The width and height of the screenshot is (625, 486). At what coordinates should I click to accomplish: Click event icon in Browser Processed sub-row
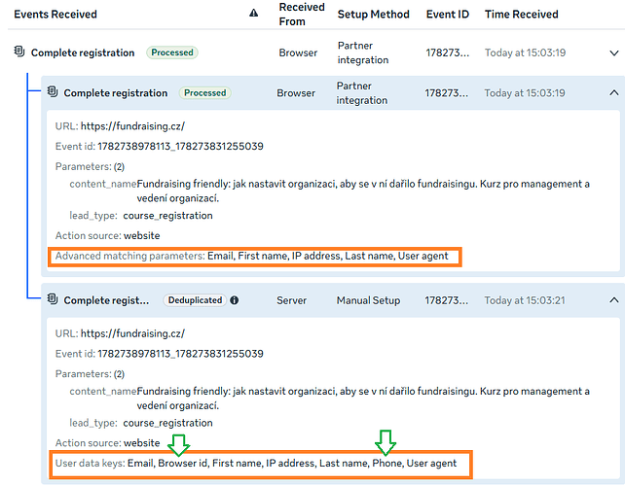click(x=53, y=91)
